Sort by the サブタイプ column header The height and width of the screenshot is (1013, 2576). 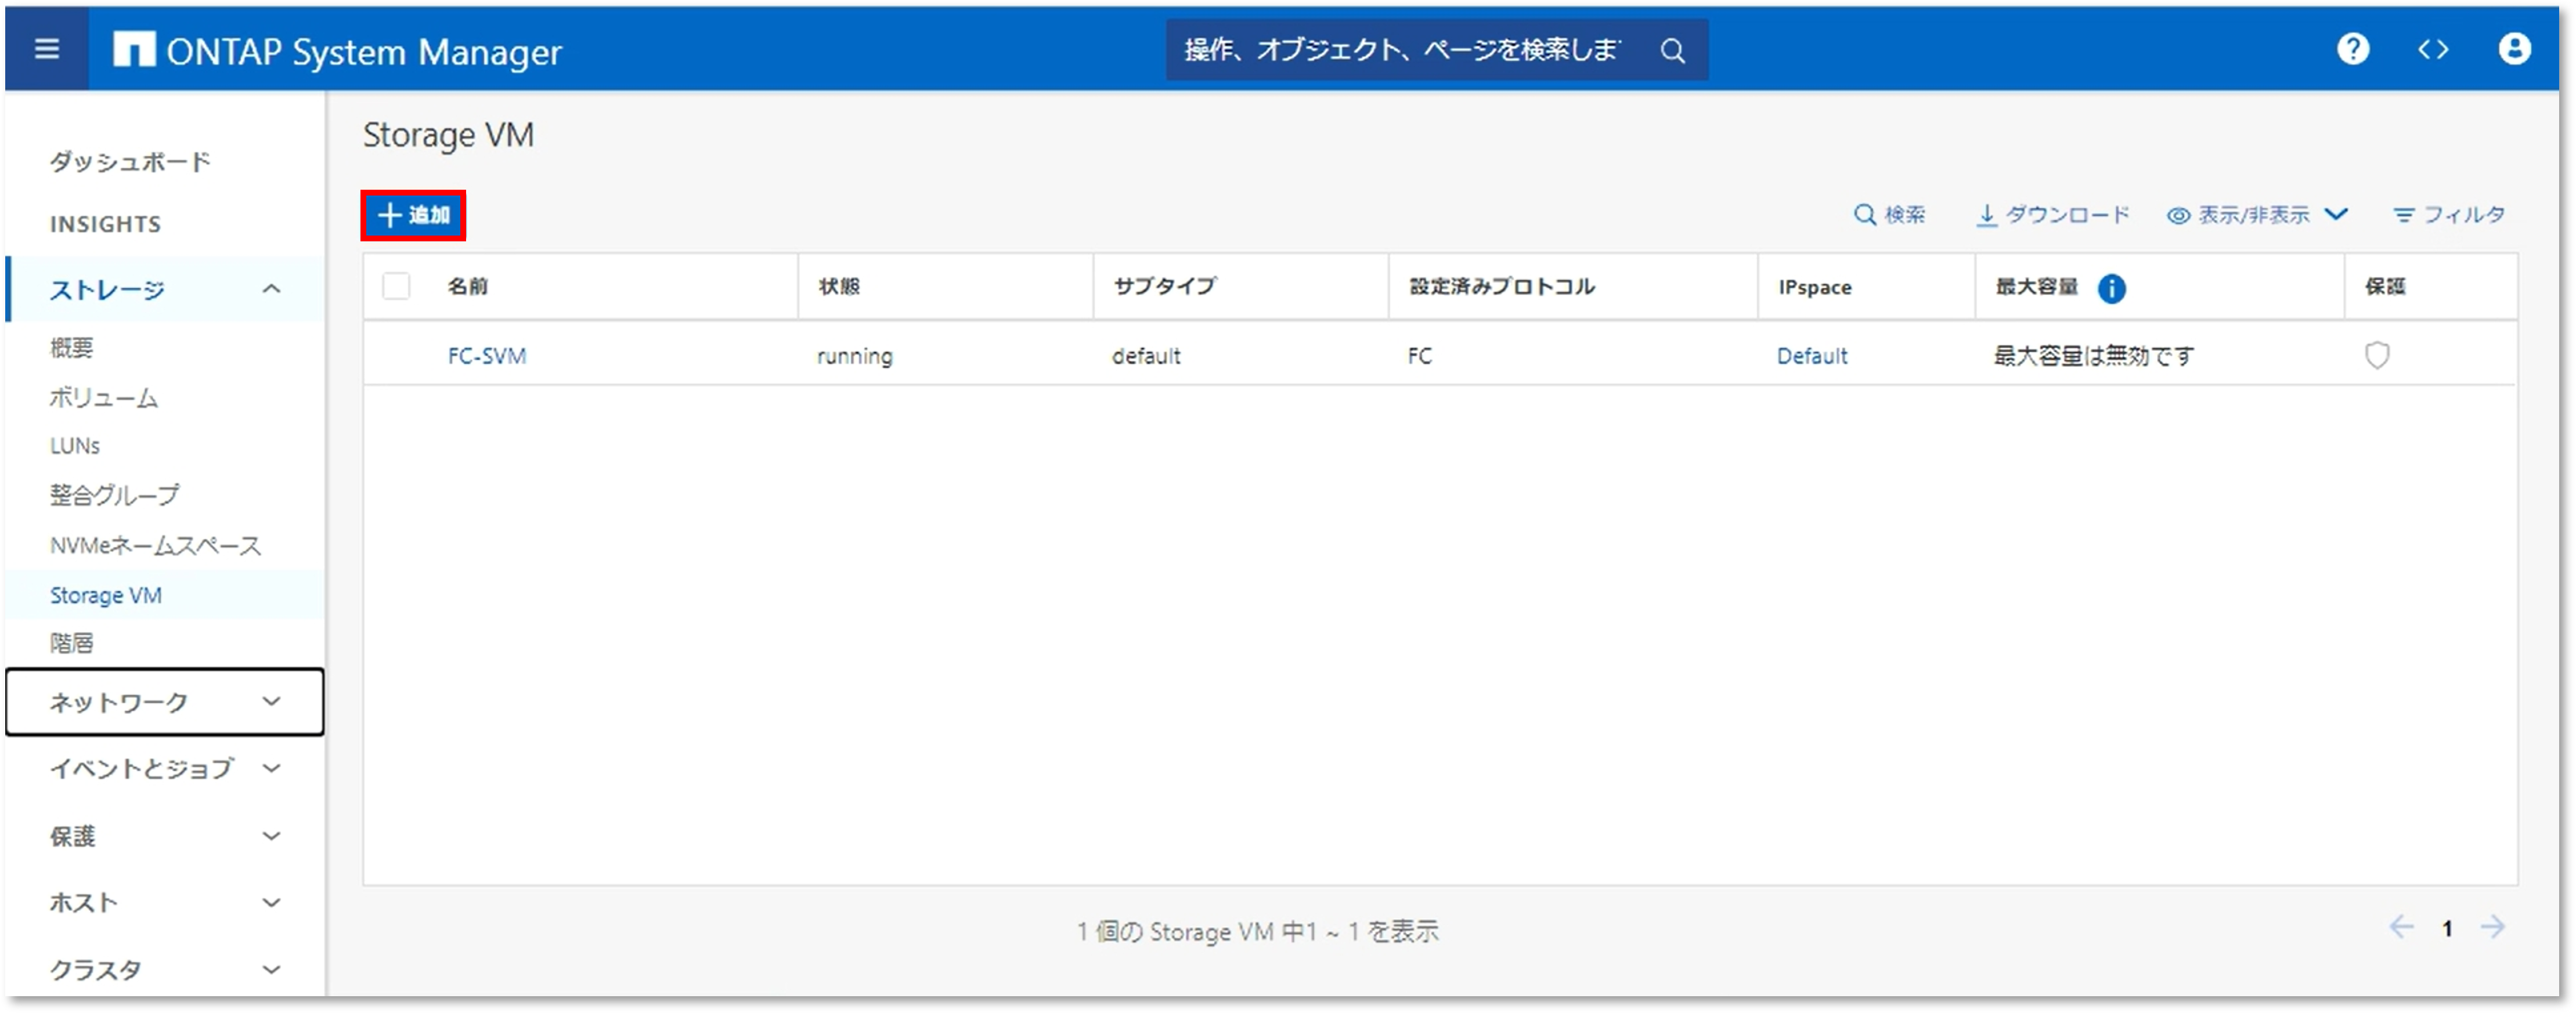[1165, 286]
